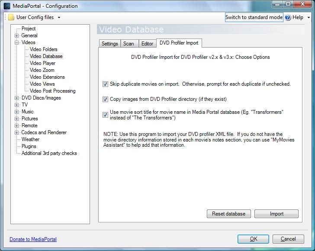
Task: Open the Scan tab
Action: (x=129, y=44)
